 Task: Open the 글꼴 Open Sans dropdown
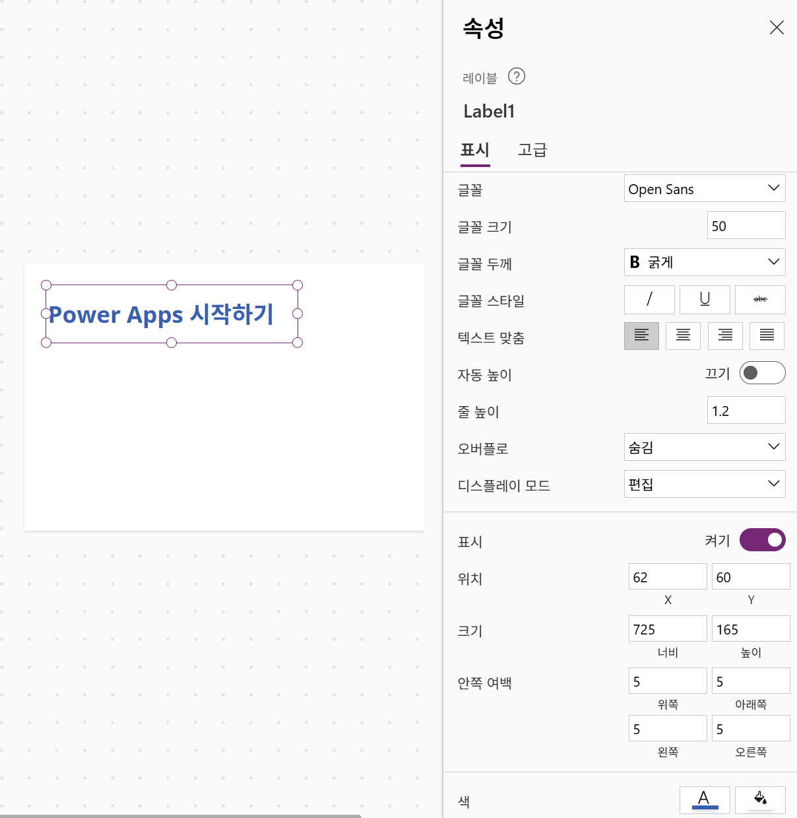tap(705, 189)
